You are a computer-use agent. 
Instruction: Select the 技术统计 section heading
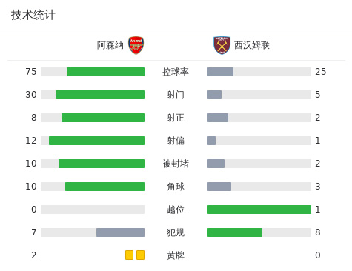click(33, 15)
